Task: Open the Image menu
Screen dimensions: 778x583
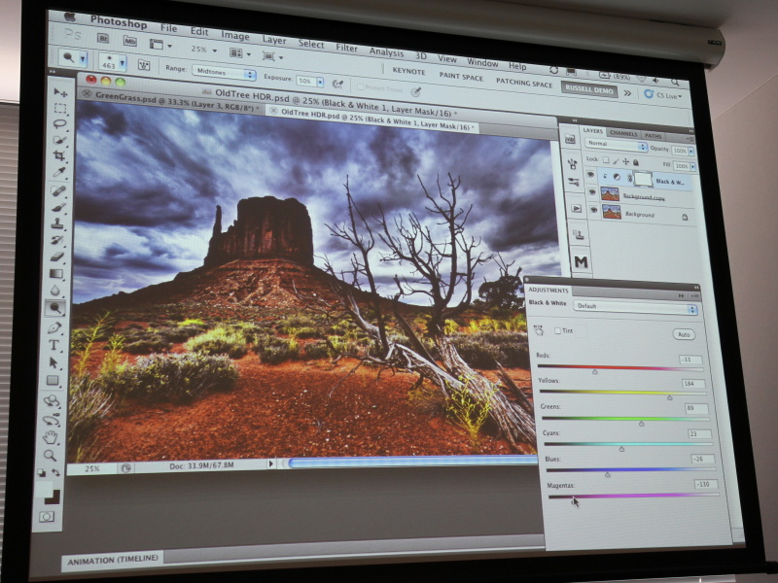Action: point(234,36)
